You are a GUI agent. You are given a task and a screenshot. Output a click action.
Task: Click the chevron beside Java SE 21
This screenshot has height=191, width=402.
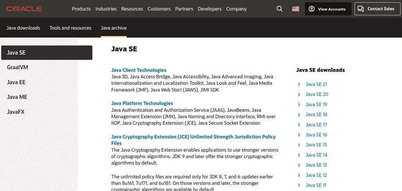(x=299, y=84)
